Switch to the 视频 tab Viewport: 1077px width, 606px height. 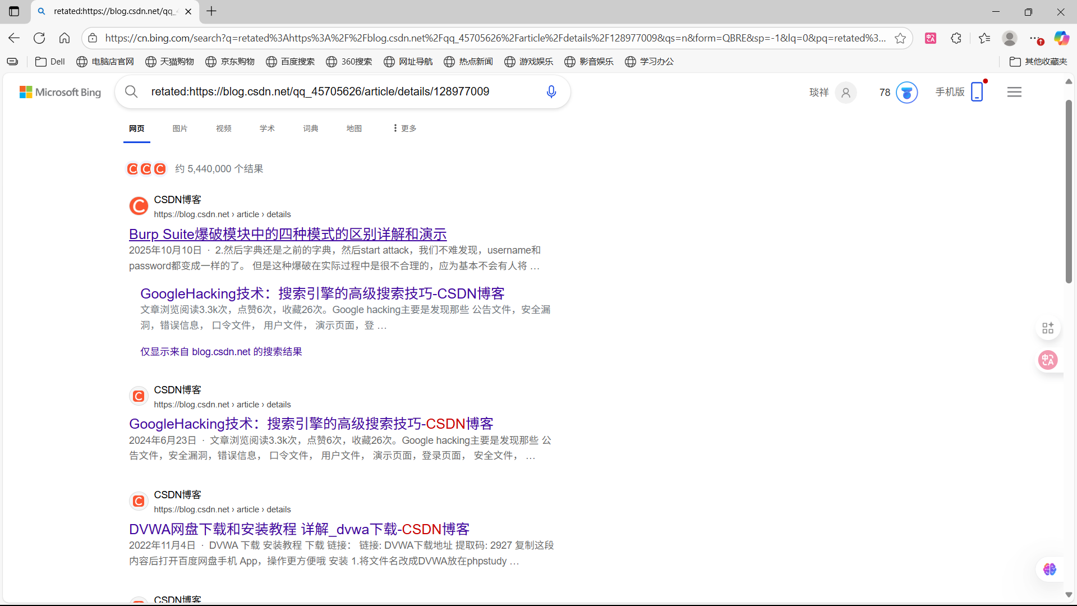[223, 128]
